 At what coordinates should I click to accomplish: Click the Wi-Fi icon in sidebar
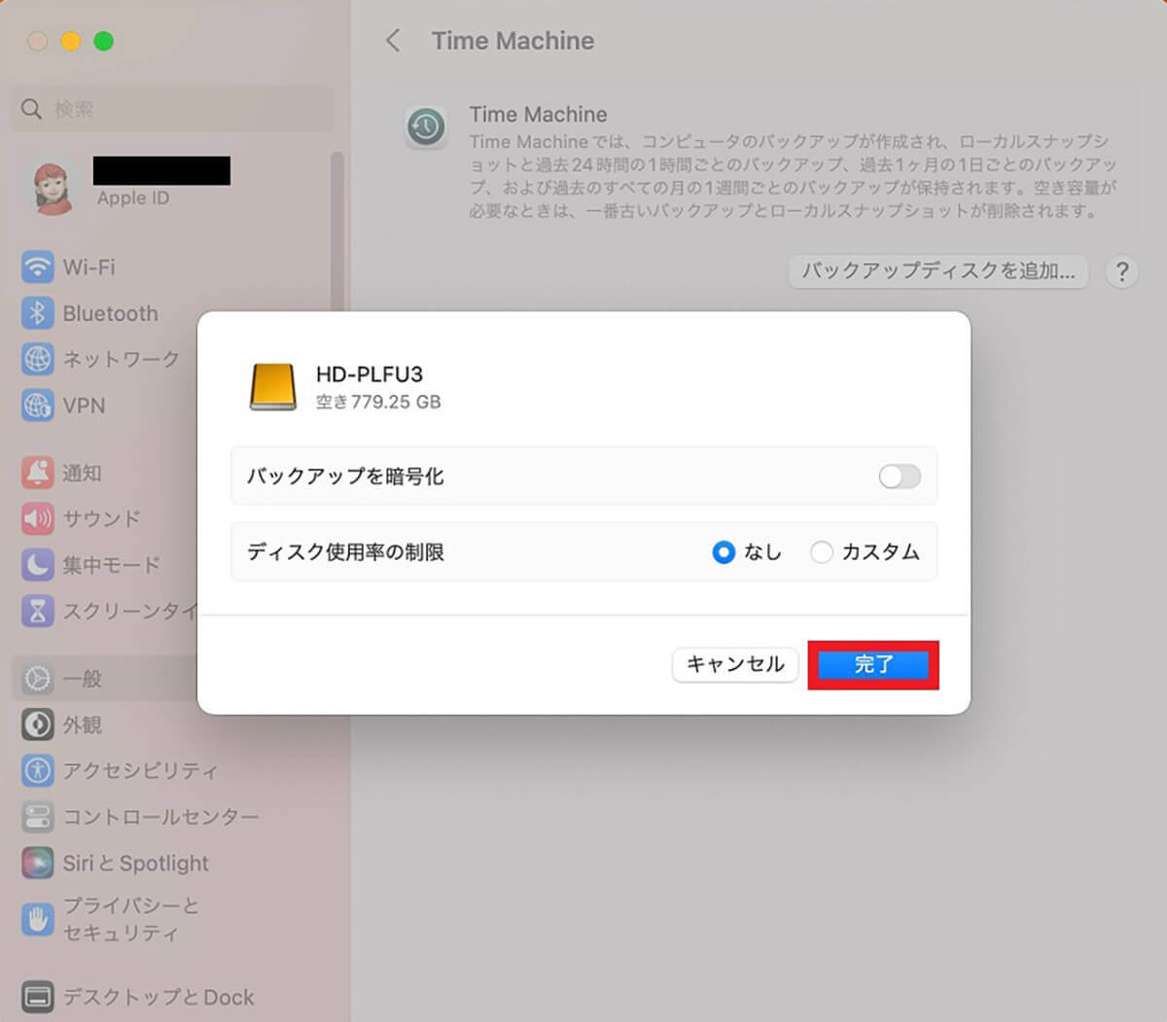pyautogui.click(x=37, y=266)
